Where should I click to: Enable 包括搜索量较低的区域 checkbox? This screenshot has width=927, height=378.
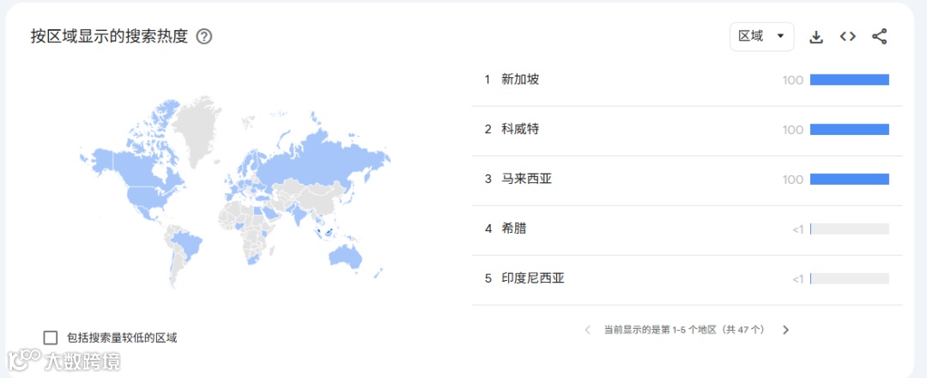pos(51,338)
